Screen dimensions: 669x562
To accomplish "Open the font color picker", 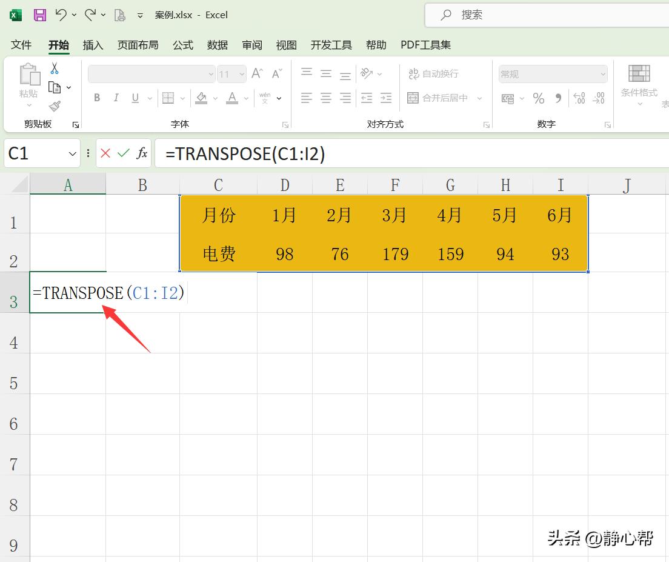I will point(231,98).
